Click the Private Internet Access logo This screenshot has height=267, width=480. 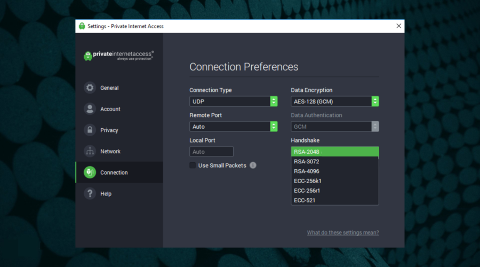click(119, 56)
